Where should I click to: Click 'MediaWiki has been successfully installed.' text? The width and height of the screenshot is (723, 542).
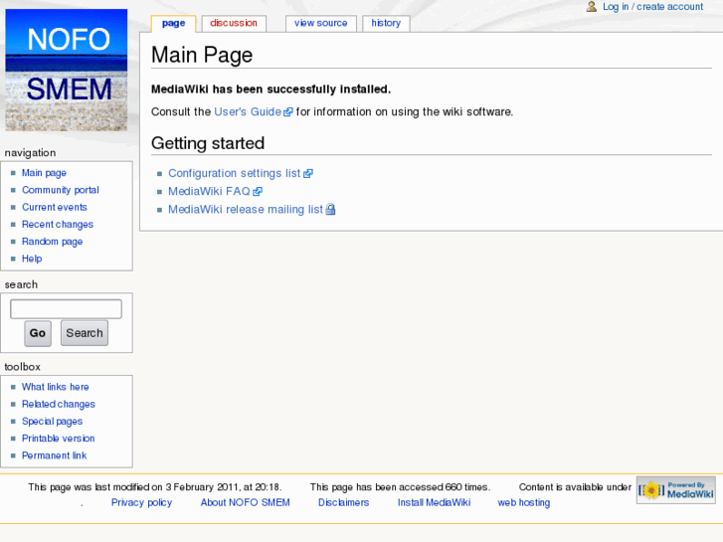[271, 90]
